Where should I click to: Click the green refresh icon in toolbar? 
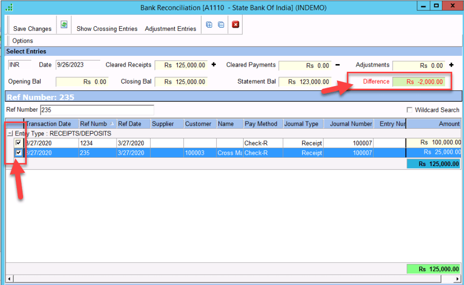point(64,25)
